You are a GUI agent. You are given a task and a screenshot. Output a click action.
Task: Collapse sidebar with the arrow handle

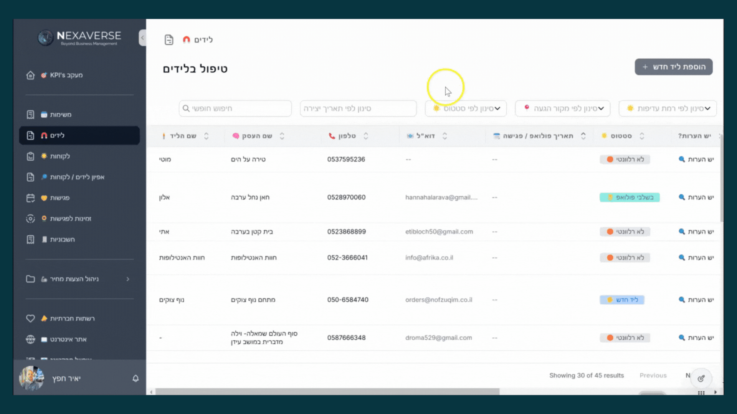142,38
